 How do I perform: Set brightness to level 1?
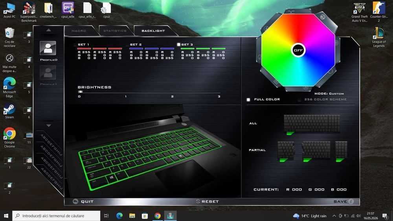[x=126, y=96]
